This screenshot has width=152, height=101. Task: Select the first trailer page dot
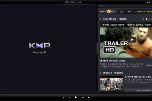(147, 19)
